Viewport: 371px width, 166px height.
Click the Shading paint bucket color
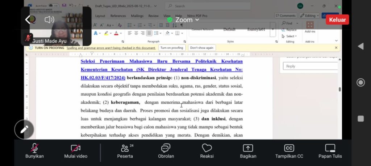(167, 33)
